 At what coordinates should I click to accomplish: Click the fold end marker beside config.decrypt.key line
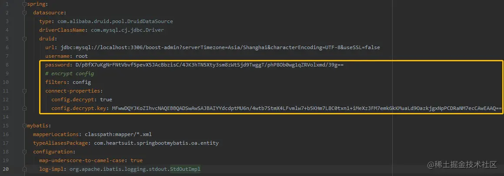pyautogui.click(x=24, y=108)
